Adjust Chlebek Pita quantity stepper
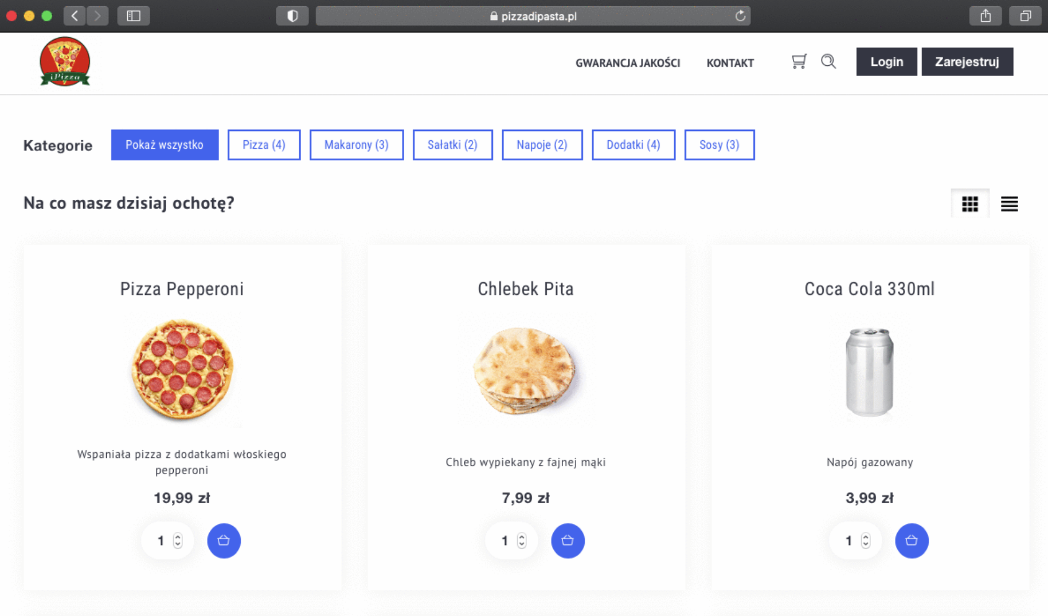Viewport: 1048px width, 616px height. pyautogui.click(x=522, y=540)
